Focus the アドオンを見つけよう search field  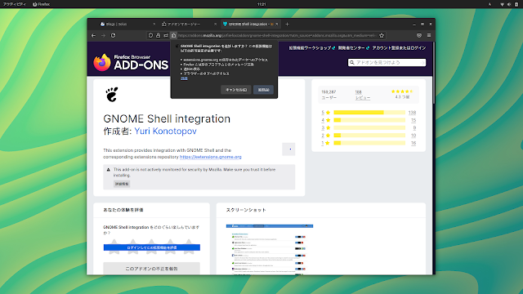(387, 62)
